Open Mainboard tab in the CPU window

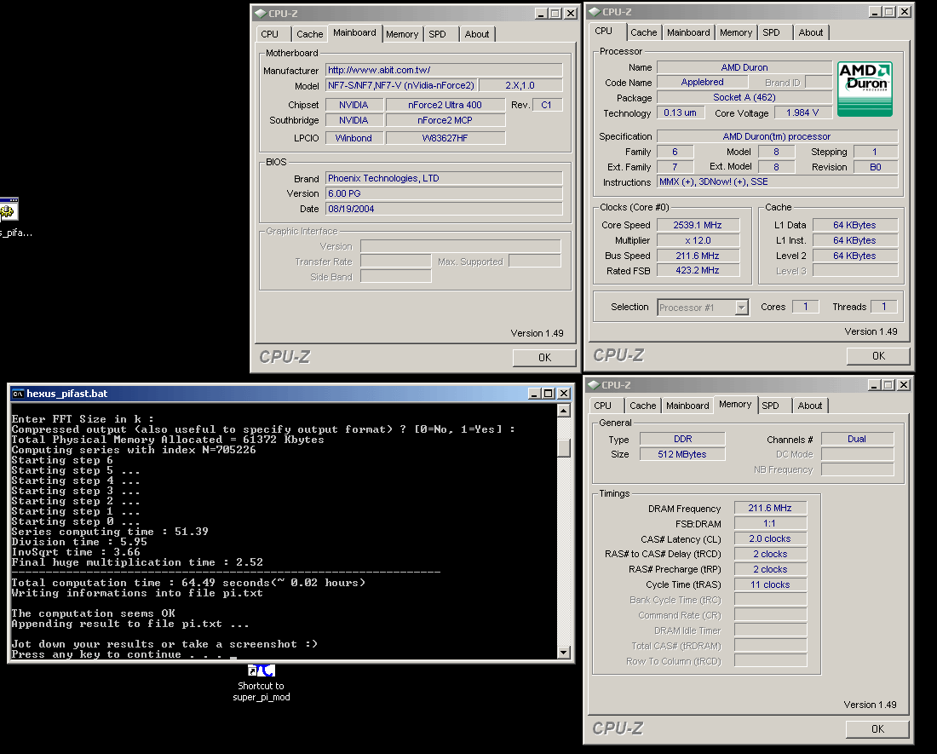[688, 32]
